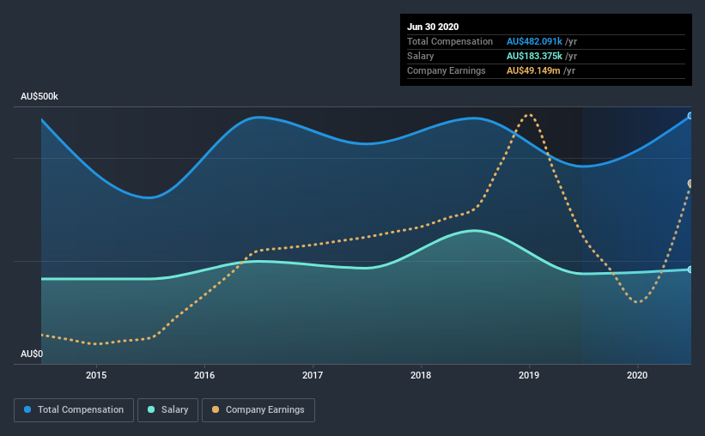705x436 pixels.
Task: Click the AU$500k y-axis label
Action: click(x=40, y=97)
